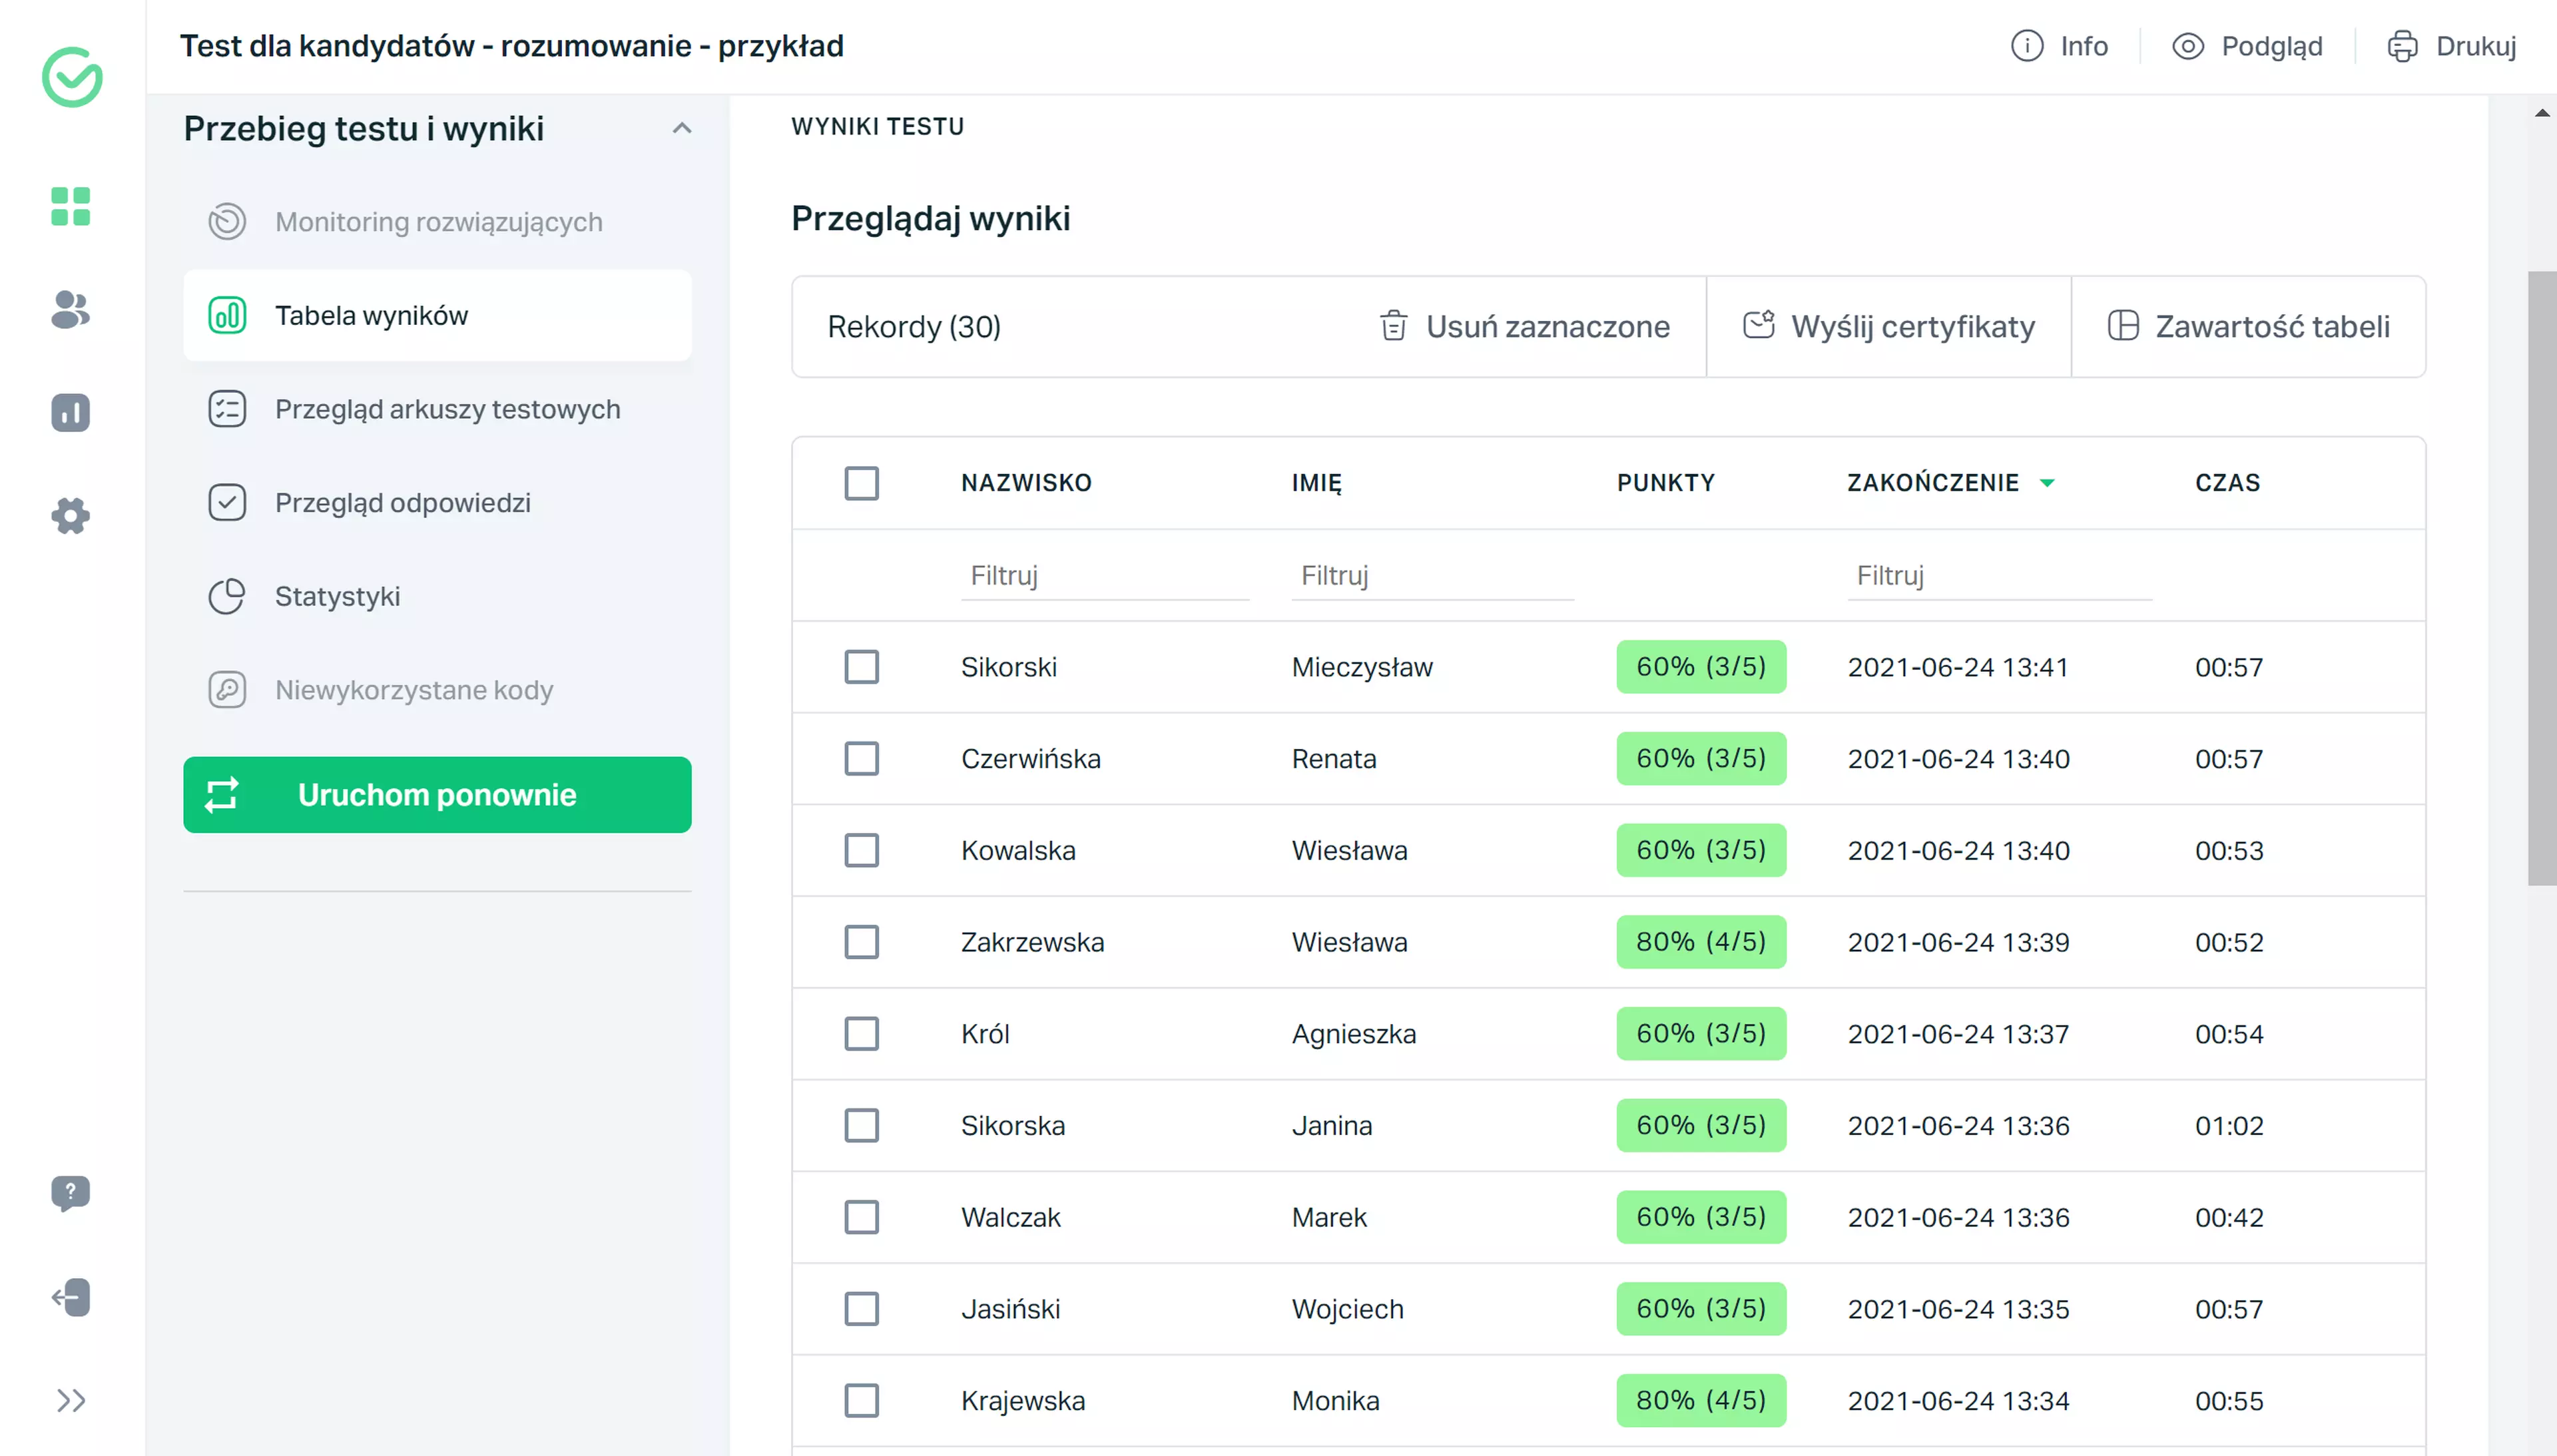Sort table by Punkty column header
Screen dimensions: 2557x1456
1665,483
